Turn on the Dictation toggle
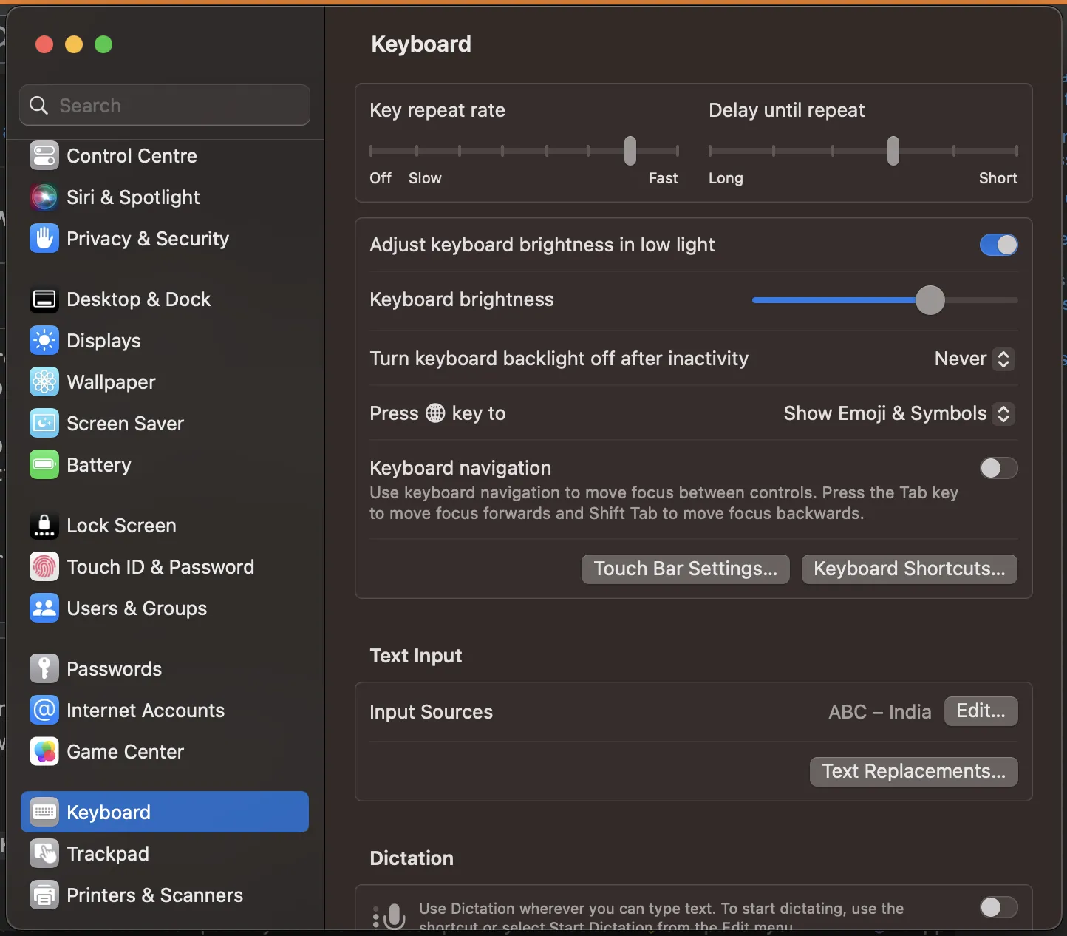This screenshot has width=1067, height=936. (x=998, y=907)
